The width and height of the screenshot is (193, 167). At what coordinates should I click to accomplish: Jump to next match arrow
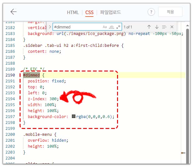click(157, 27)
